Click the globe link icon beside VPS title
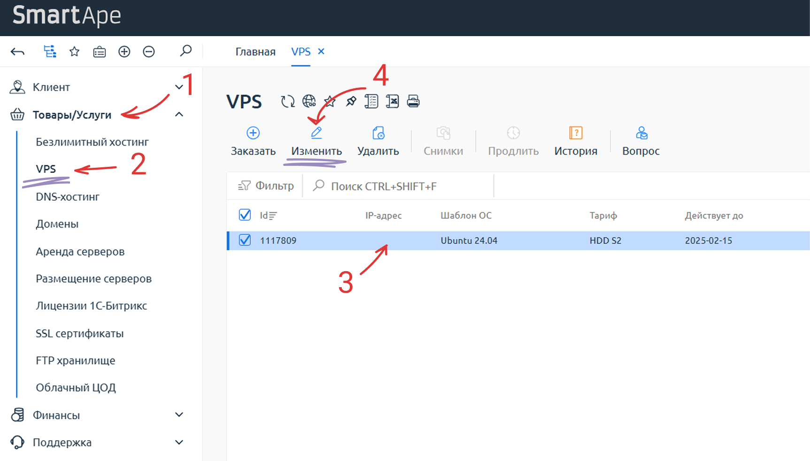 tap(309, 101)
